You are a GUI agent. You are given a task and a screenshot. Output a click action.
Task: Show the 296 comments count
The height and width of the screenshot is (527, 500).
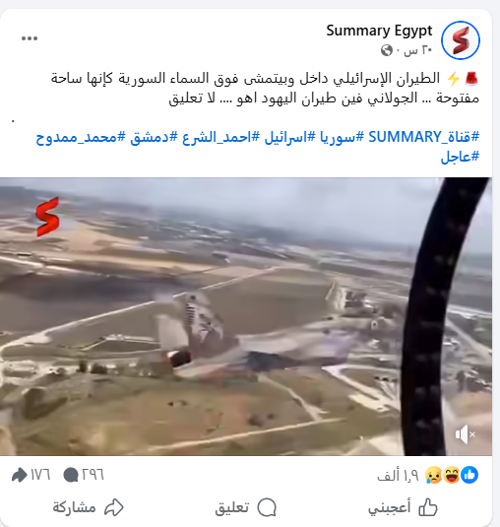(84, 475)
